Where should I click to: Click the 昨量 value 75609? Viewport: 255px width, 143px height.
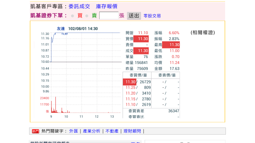point(142,69)
